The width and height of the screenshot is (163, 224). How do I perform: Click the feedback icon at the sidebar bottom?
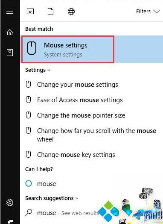(10, 221)
